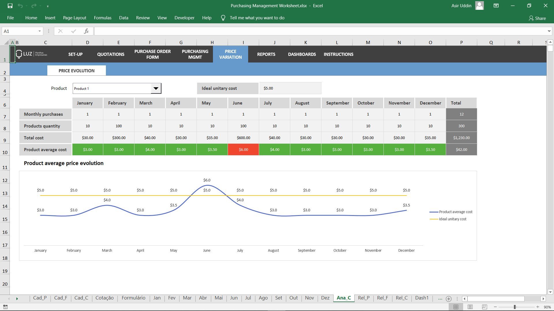
Task: Click the new sheet plus icon
Action: tap(448, 299)
